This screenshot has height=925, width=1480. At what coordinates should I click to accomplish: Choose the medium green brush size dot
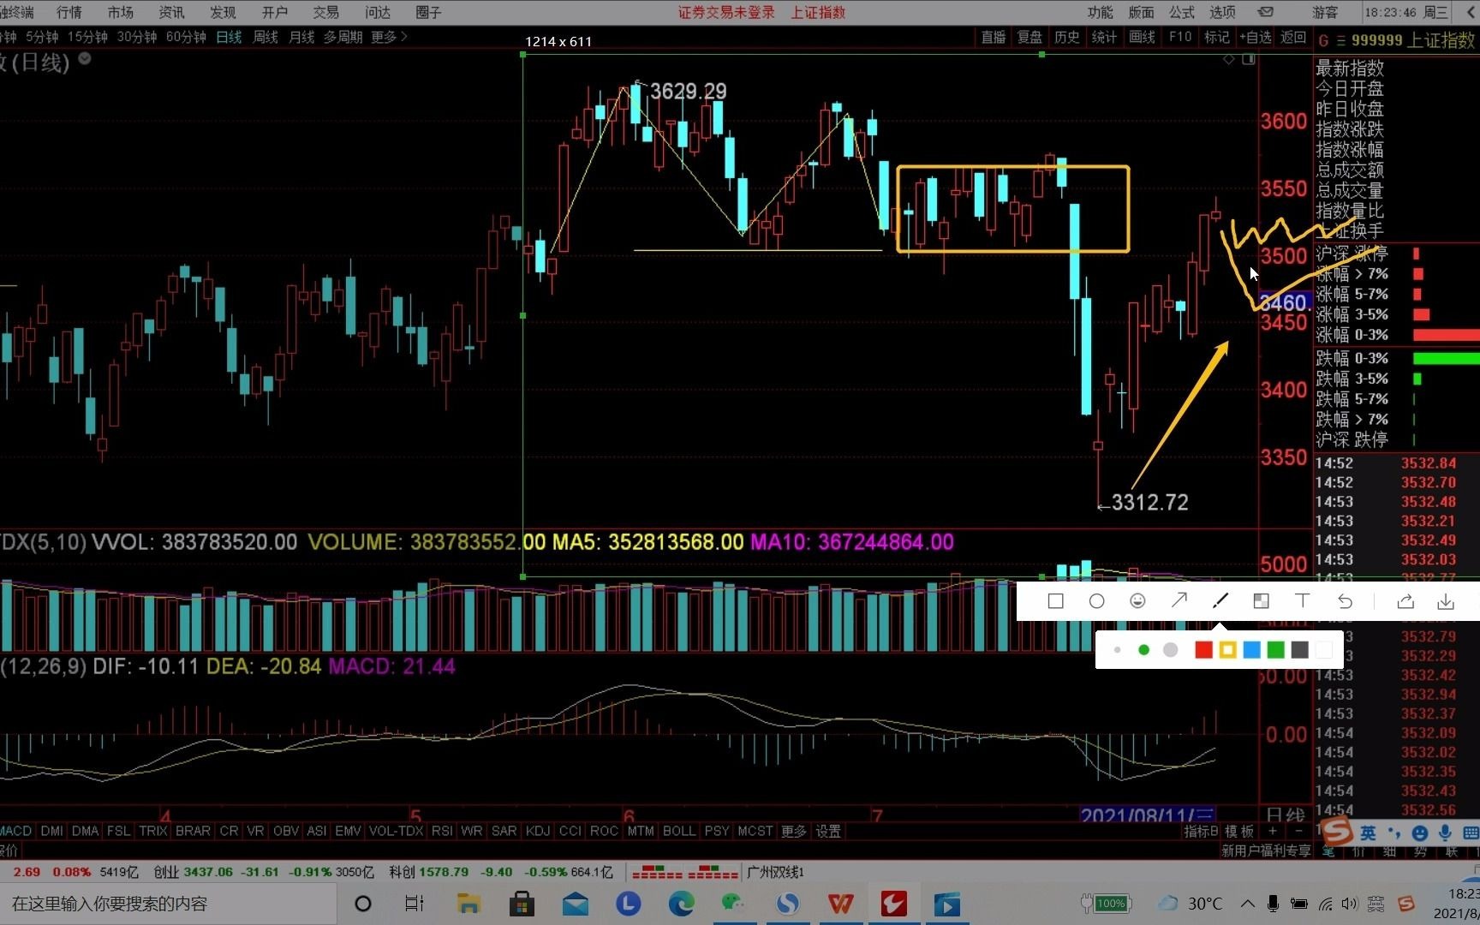(x=1143, y=650)
